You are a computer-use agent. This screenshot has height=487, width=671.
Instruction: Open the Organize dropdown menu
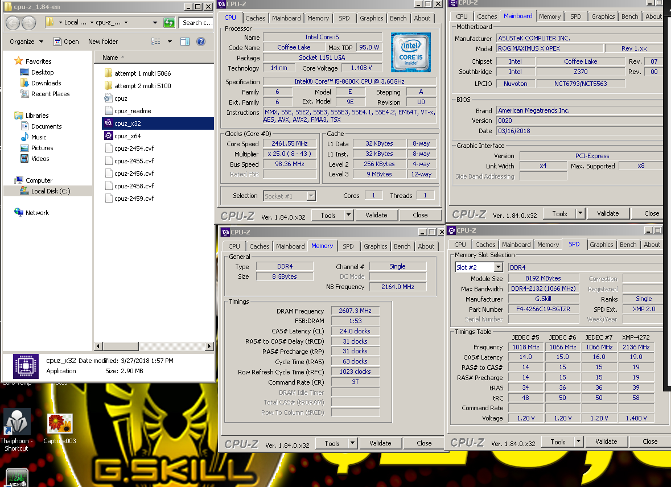click(x=27, y=42)
